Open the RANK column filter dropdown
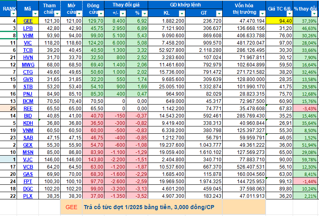 point(14,14)
